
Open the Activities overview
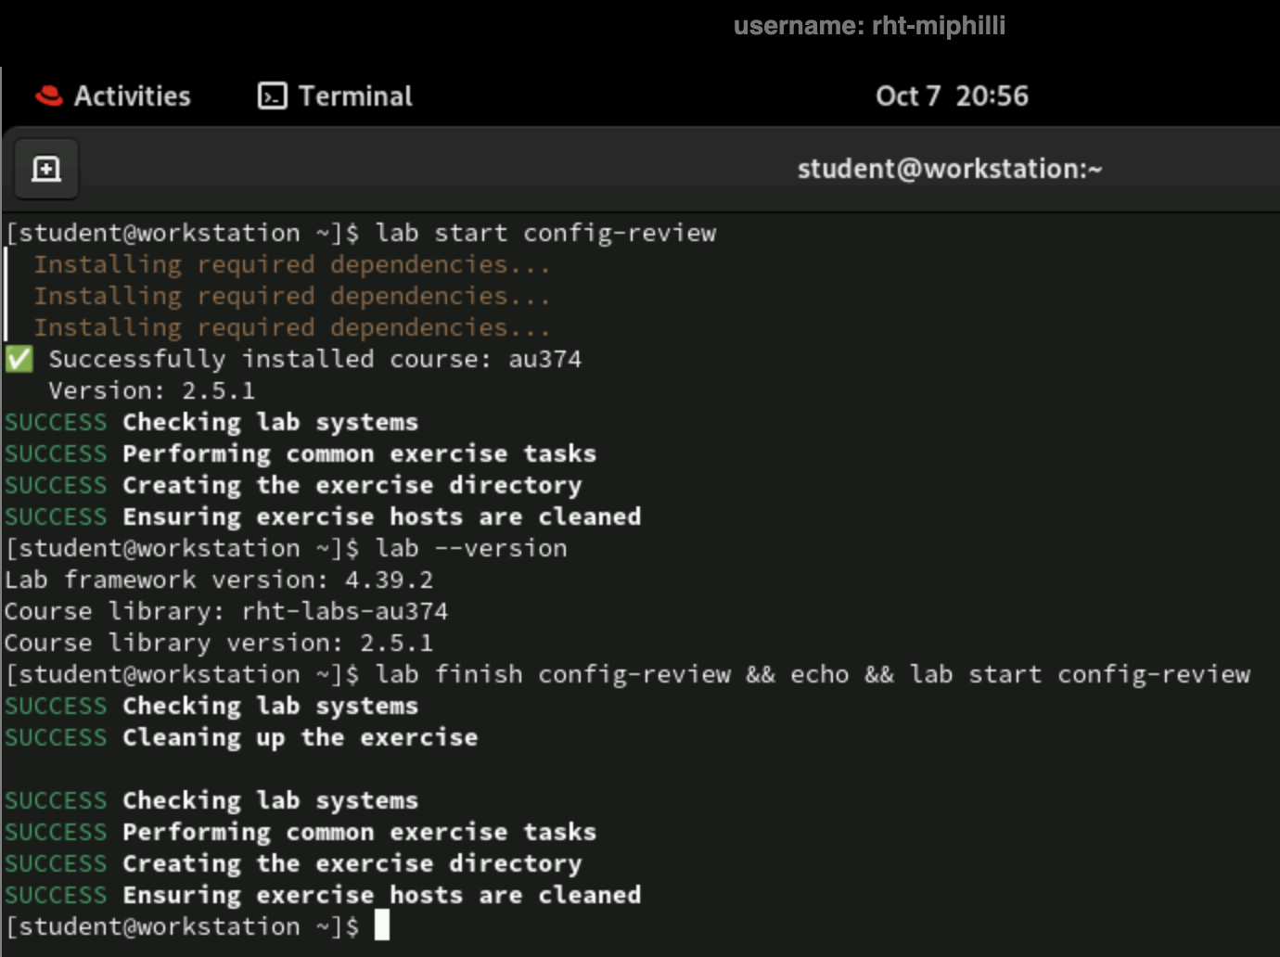[132, 96]
